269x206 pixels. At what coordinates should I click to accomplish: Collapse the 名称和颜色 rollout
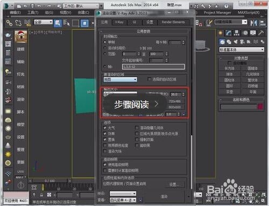pyautogui.click(x=241, y=100)
